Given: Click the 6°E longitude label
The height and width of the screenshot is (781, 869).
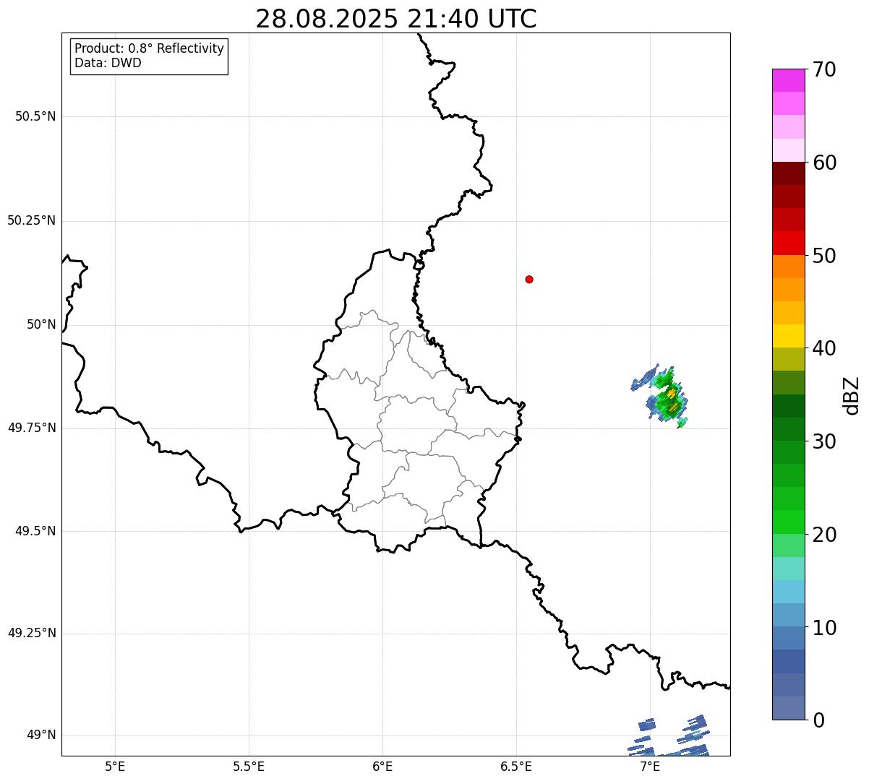Looking at the screenshot, I should pyautogui.click(x=382, y=766).
